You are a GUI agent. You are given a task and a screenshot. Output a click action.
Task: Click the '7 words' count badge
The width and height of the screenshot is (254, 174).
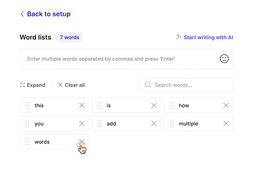pyautogui.click(x=70, y=37)
